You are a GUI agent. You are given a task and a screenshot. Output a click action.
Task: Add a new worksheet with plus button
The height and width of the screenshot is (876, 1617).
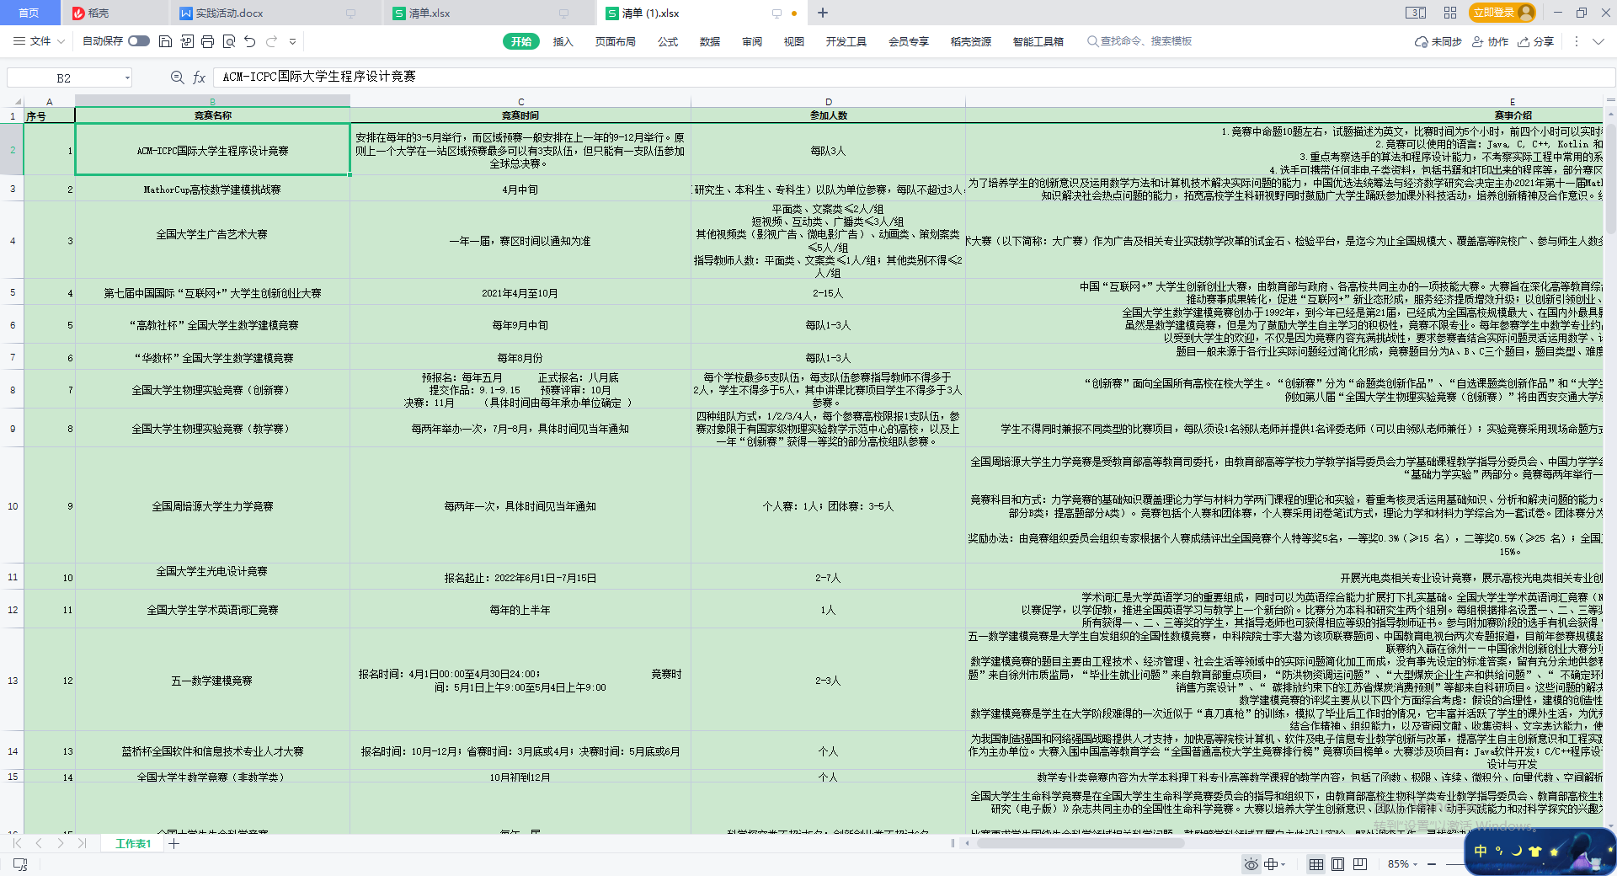(173, 843)
